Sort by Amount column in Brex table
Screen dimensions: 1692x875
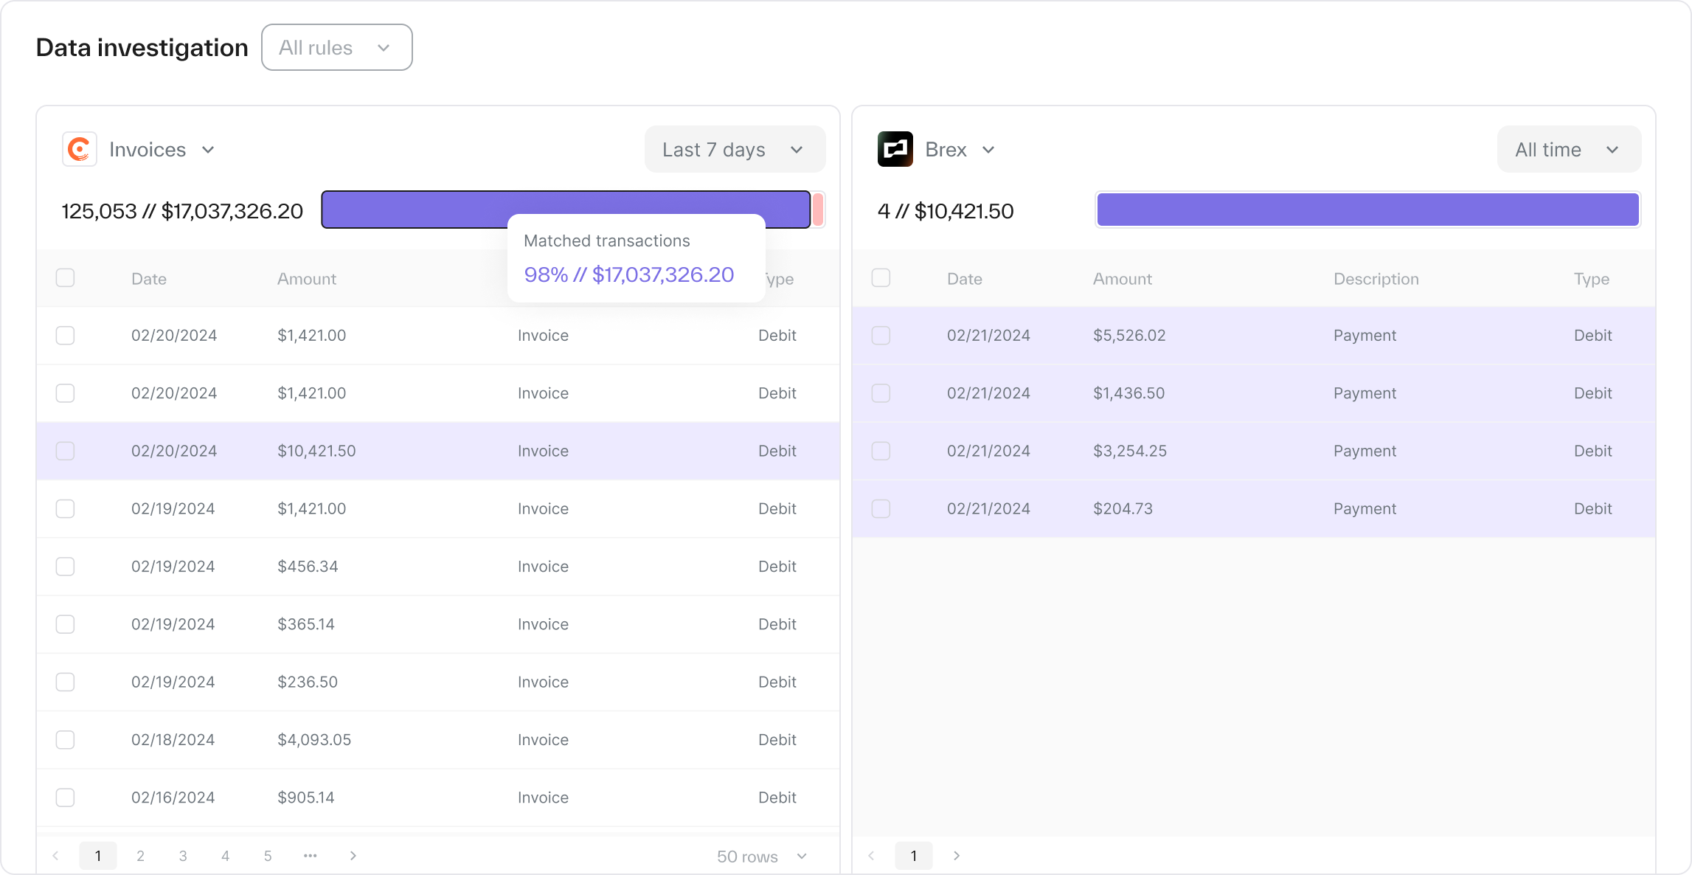pyautogui.click(x=1122, y=279)
